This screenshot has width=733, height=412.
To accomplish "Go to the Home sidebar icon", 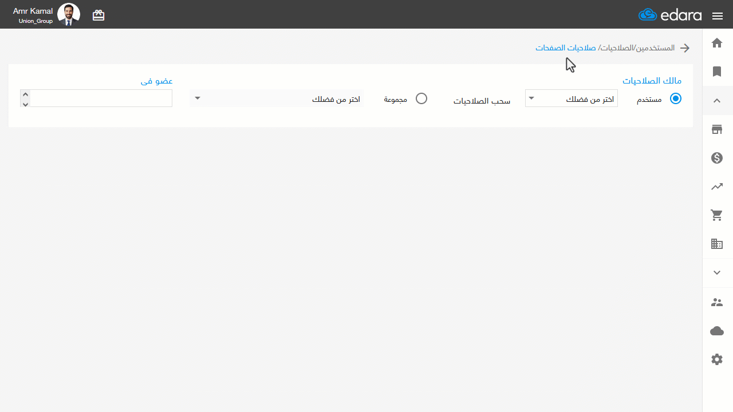I will [717, 43].
